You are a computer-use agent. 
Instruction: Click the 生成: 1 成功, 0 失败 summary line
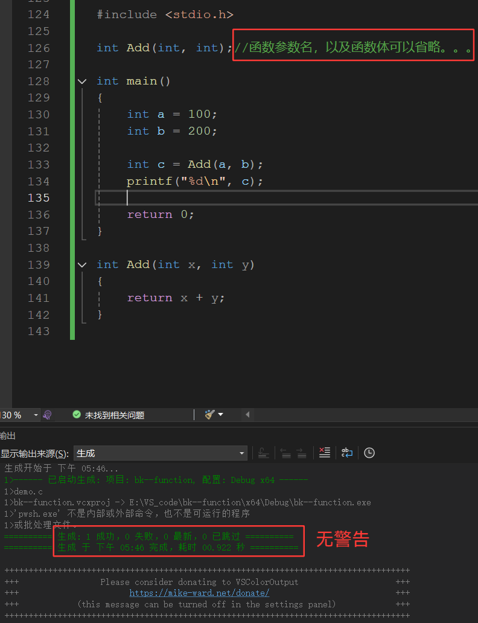tap(148, 537)
